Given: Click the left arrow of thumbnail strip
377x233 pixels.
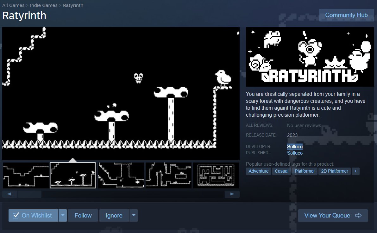Looking at the screenshot, I should click(x=9, y=194).
